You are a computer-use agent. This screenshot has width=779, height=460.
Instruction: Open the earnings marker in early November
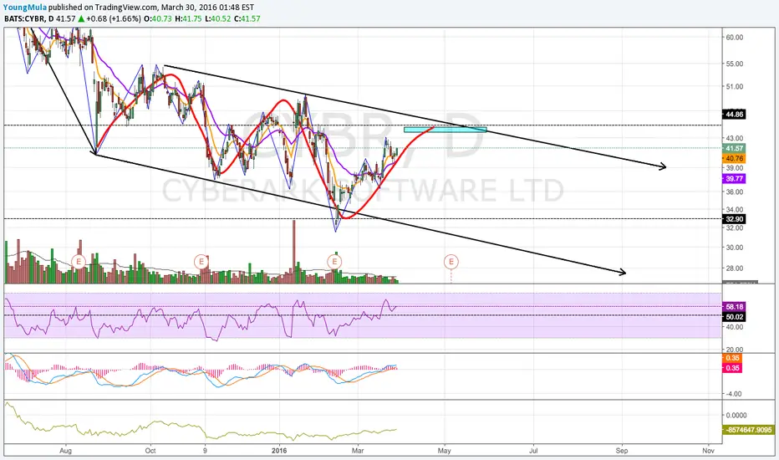click(201, 261)
